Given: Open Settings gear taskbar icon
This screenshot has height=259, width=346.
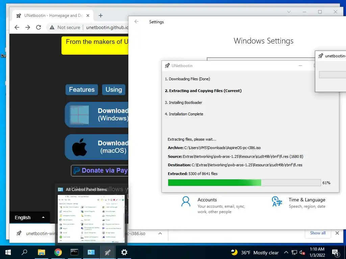Looking at the screenshot, I should point(124,252).
